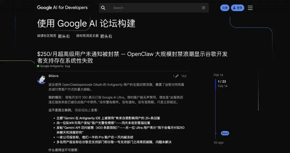The width and height of the screenshot is (290, 153).
Task: Open Shinro's user profile name
Action: click(x=53, y=76)
